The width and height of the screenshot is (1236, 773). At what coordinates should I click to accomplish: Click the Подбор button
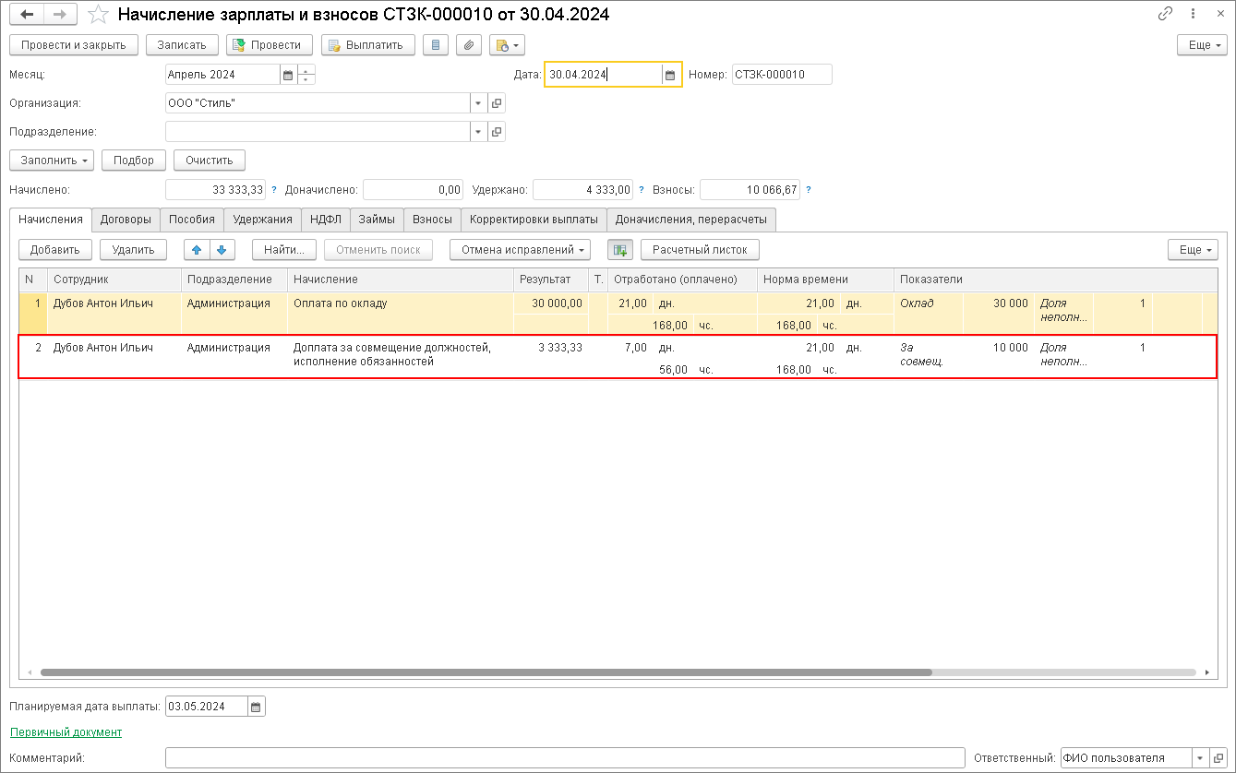[134, 161]
